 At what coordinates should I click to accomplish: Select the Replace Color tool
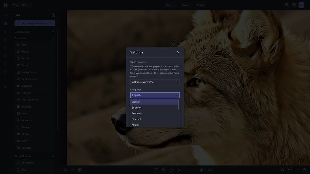(35, 79)
